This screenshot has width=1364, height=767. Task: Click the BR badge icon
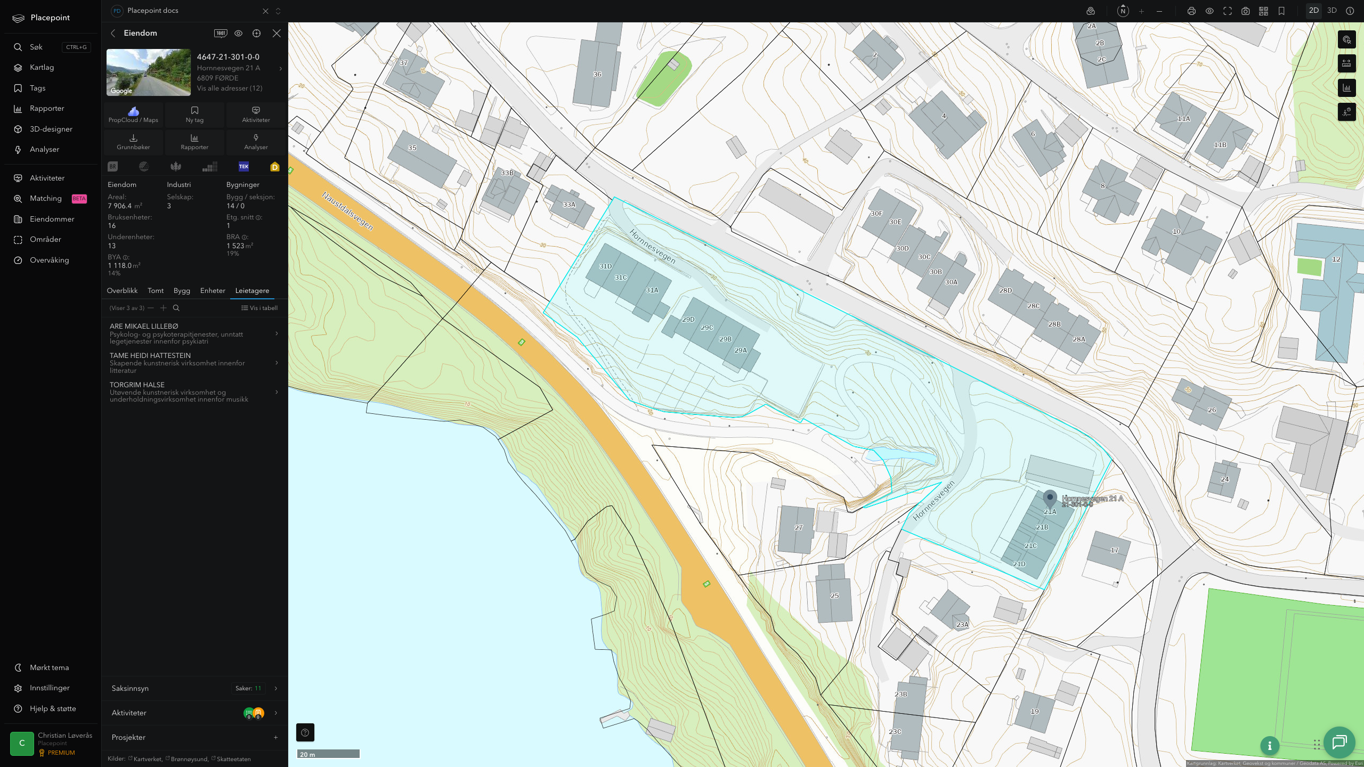pyautogui.click(x=112, y=167)
